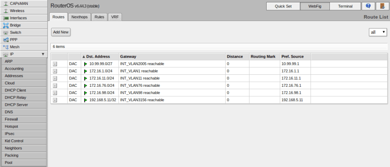Open ARP in the IP menu
The height and width of the screenshot is (167, 390).
(x=23, y=61)
